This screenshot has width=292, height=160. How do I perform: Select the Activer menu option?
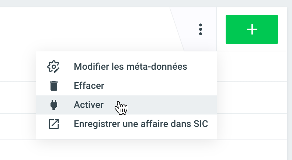[x=88, y=105]
